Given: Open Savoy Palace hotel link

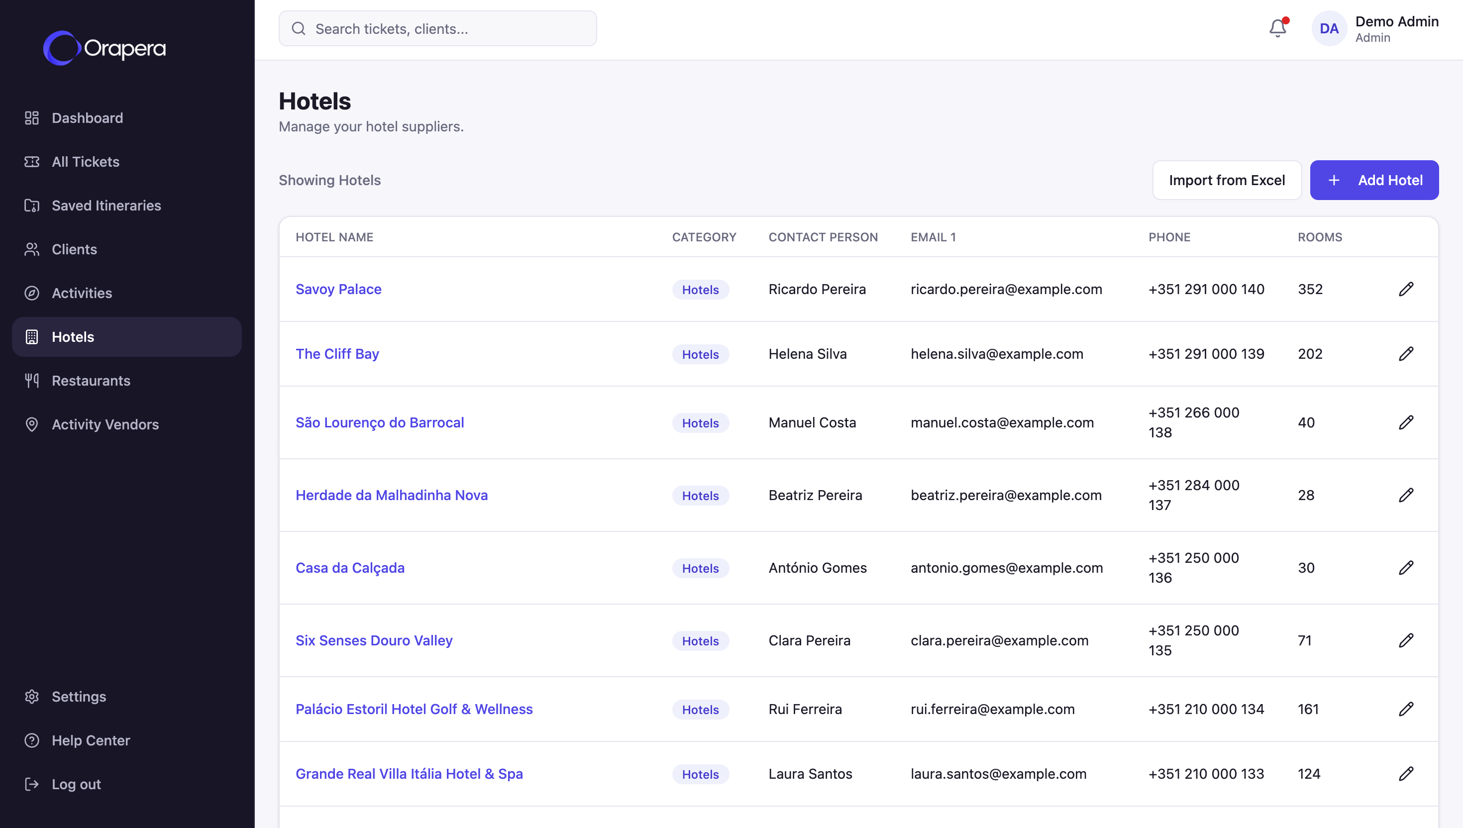Looking at the screenshot, I should click(x=338, y=289).
